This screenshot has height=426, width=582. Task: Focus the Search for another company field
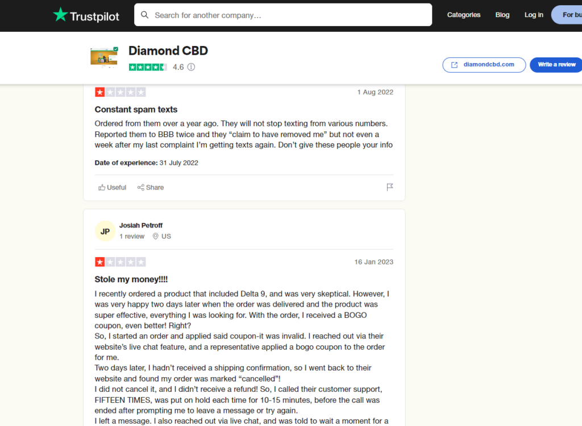click(283, 15)
